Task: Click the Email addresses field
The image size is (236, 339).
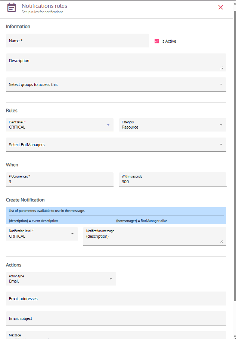Action: [116, 299]
